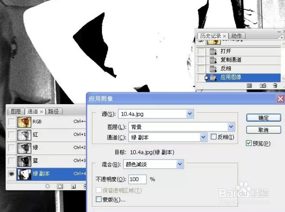Screen dimensions: 285x212
Task: Click 复制通道 history state icon
Action: 213,60
